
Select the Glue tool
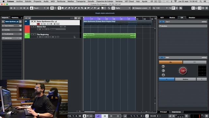click(75, 8)
